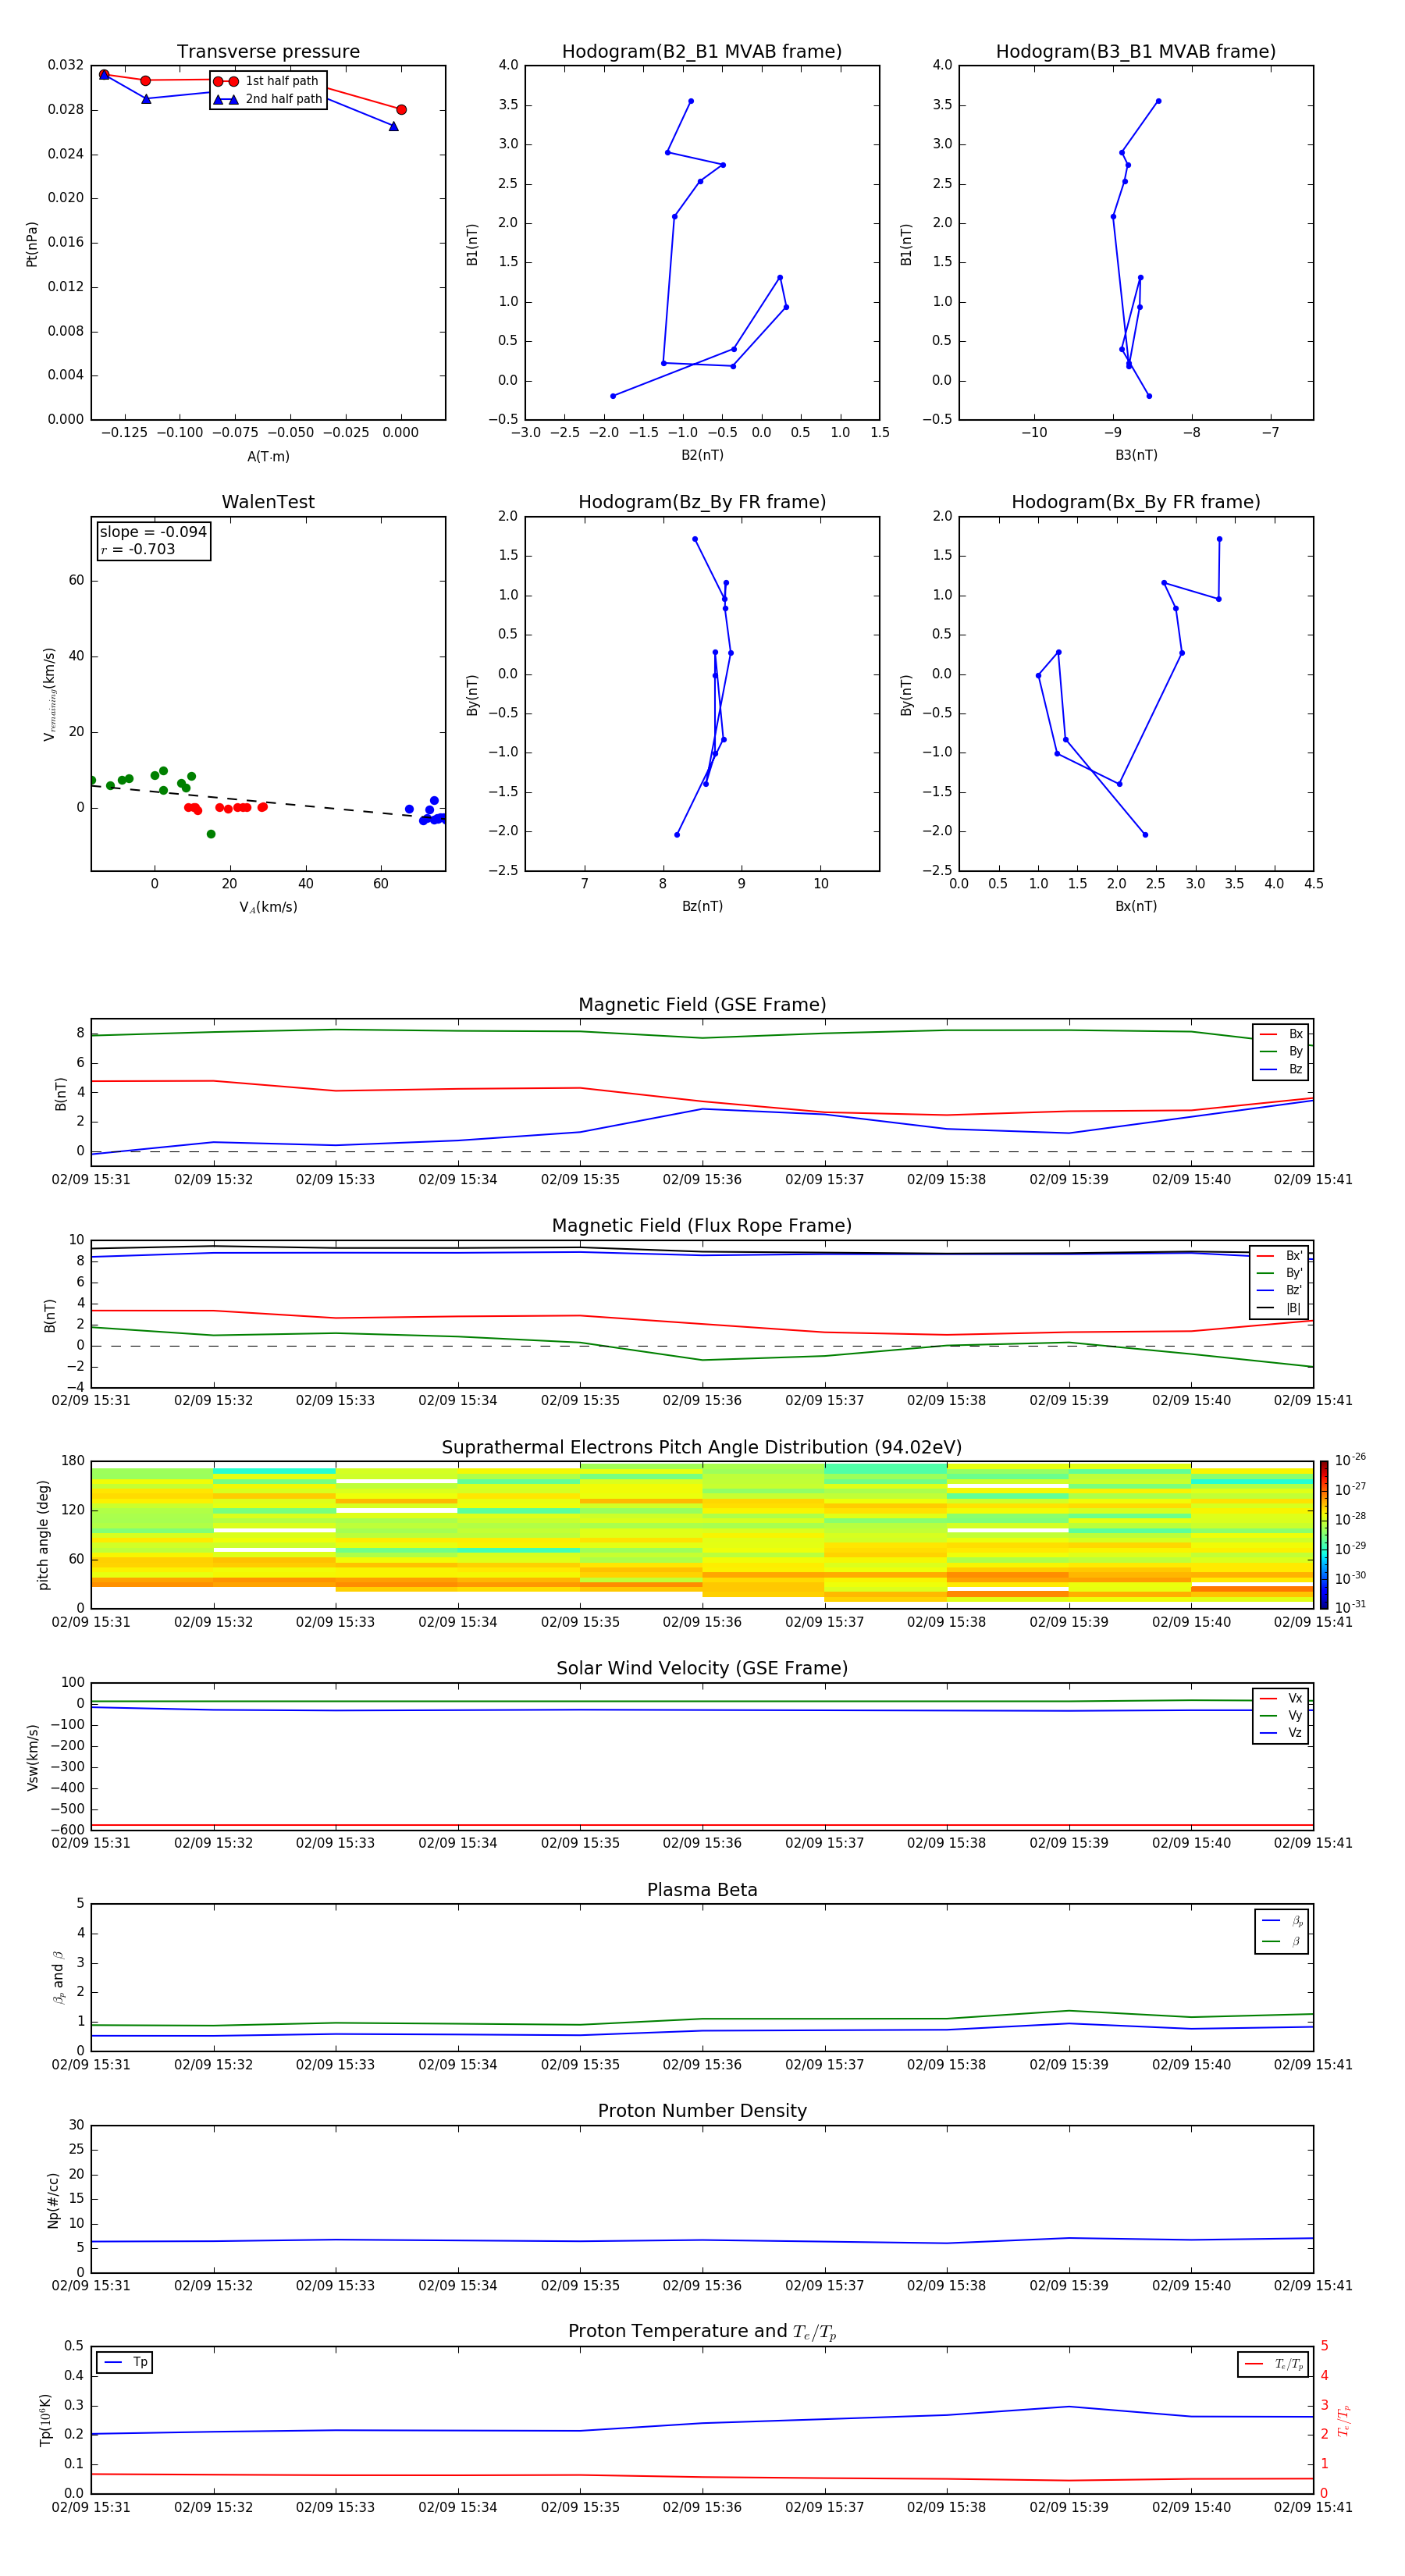Click the 'Plasma Beta' plot title
The width and height of the screenshot is (1405, 2576).
[702, 1891]
